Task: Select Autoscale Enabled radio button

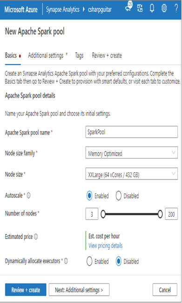Action: (x=89, y=196)
